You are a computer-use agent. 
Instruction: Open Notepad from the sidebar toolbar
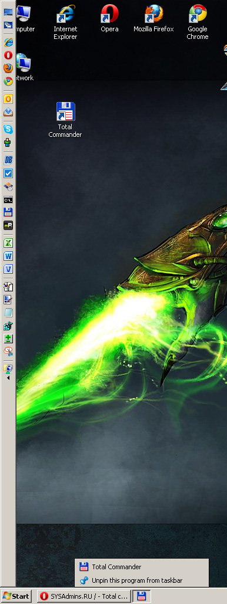tap(8, 313)
